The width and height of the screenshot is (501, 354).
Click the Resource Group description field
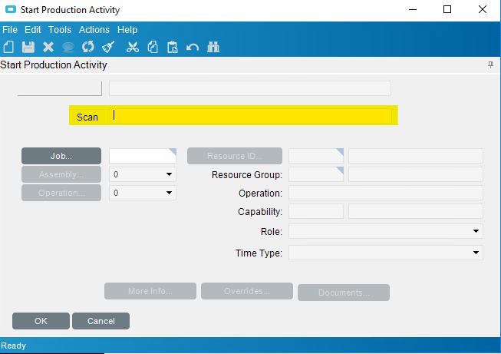pyautogui.click(x=416, y=174)
